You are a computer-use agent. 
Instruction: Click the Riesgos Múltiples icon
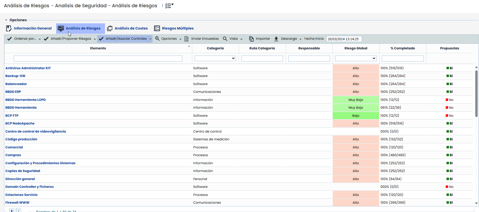(157, 28)
